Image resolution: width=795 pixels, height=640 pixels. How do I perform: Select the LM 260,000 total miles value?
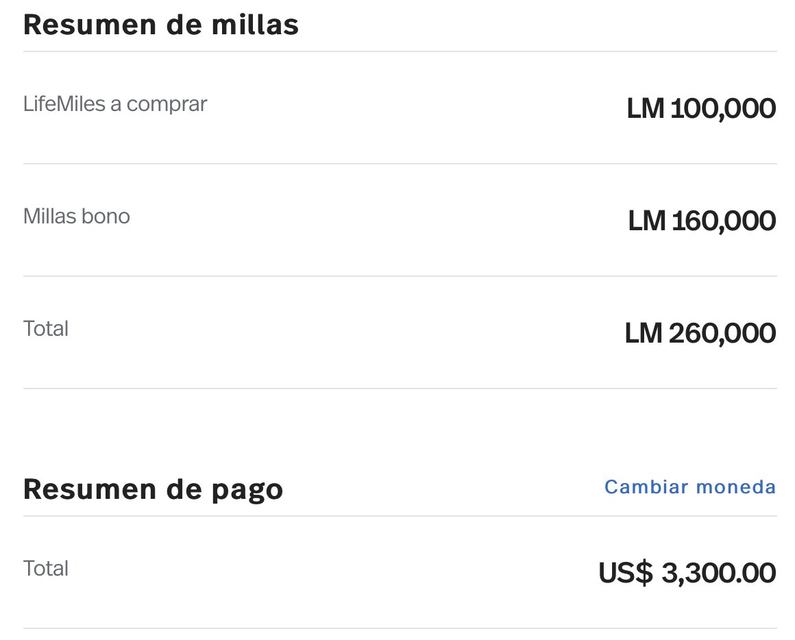pos(700,334)
